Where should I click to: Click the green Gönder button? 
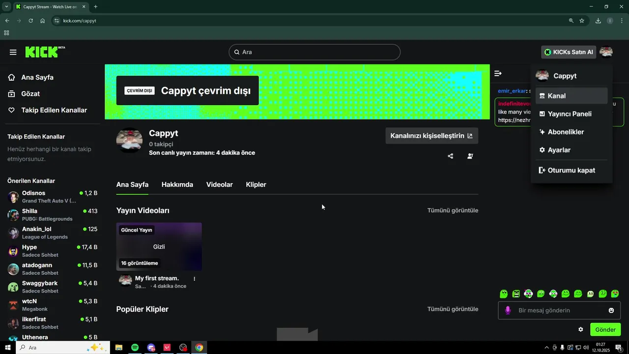pyautogui.click(x=605, y=329)
